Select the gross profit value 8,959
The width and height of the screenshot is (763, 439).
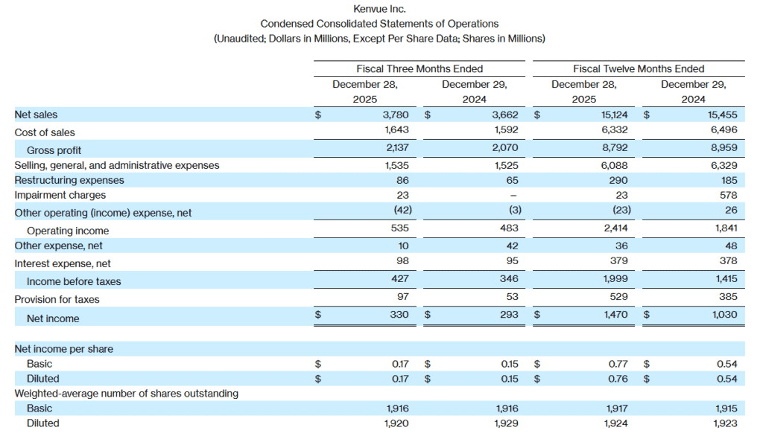point(723,149)
